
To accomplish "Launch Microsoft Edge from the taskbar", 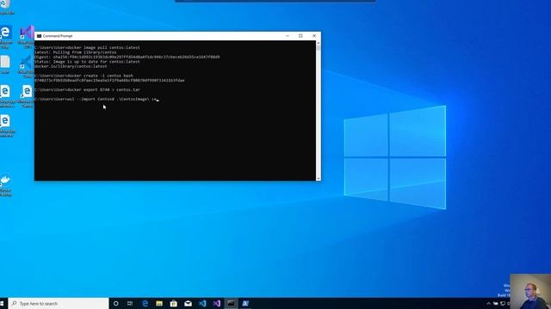I will (145, 303).
